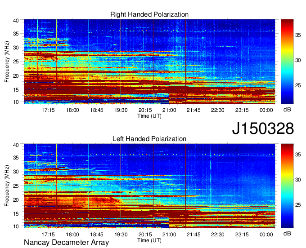Click the 18:00 time tick of Right Handed plot
Screen dimensions: 306x248
tap(72, 110)
